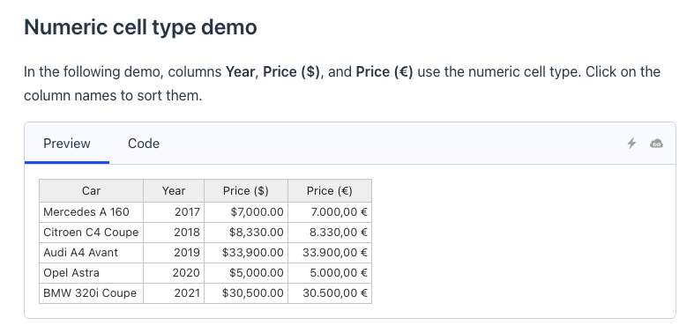Select the Opel Astra cell
Viewport: 694px width, 333px height.
click(x=91, y=273)
